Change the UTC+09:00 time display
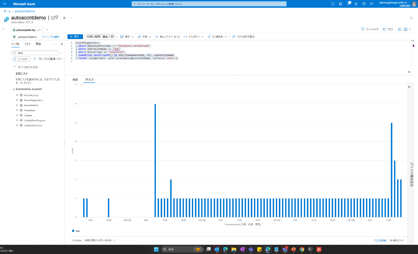 (x=100, y=240)
